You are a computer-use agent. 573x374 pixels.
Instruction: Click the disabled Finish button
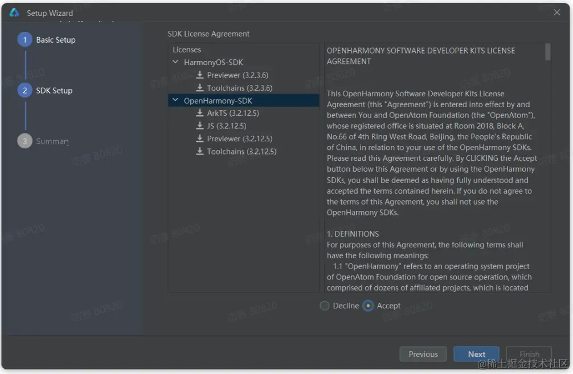pos(529,354)
